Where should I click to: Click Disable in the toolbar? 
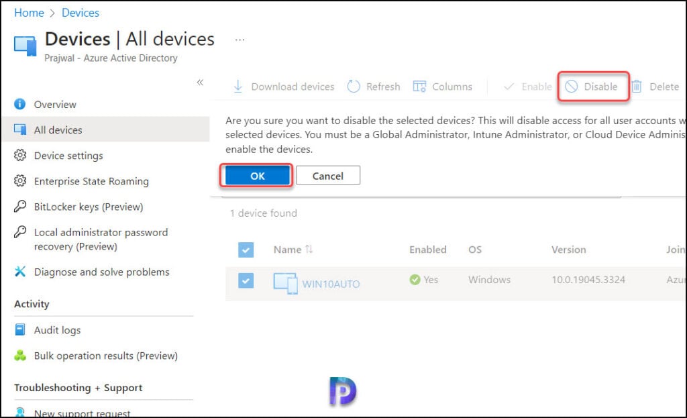coord(600,87)
